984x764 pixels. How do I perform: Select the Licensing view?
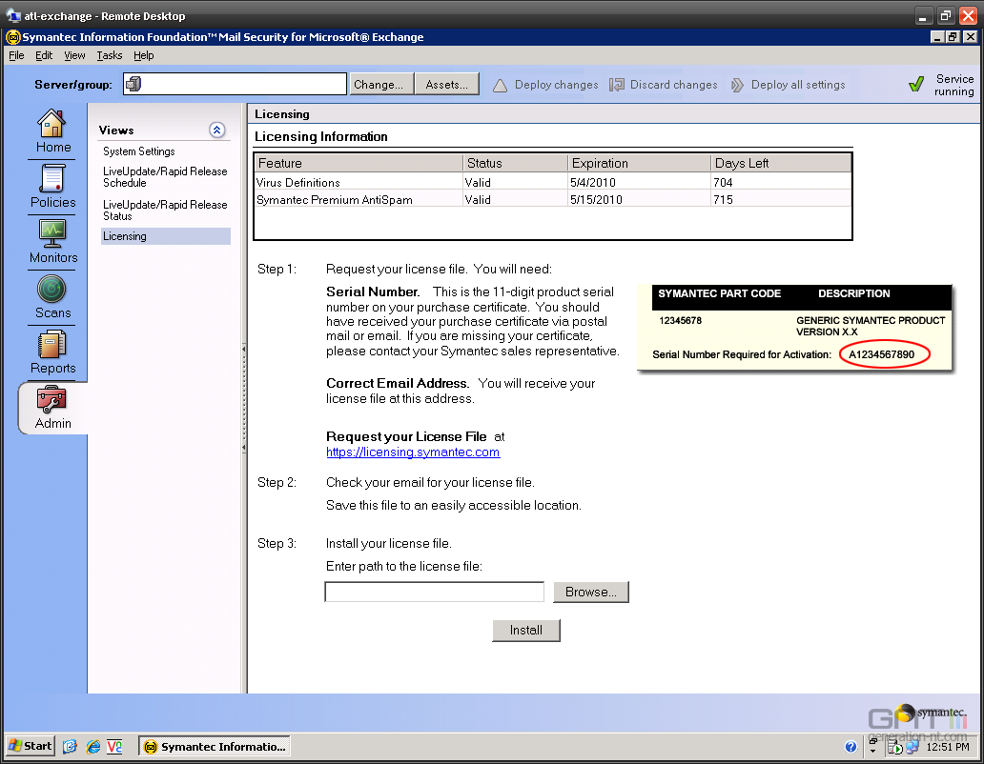point(166,236)
